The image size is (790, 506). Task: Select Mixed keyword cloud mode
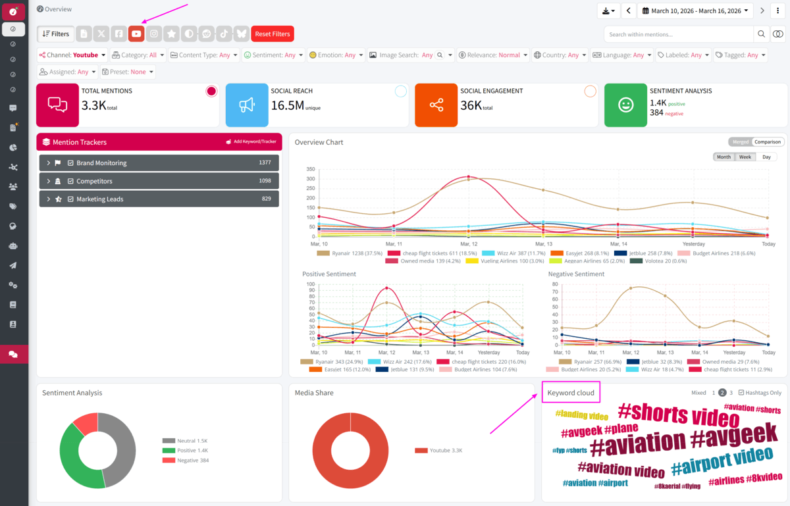click(x=698, y=393)
